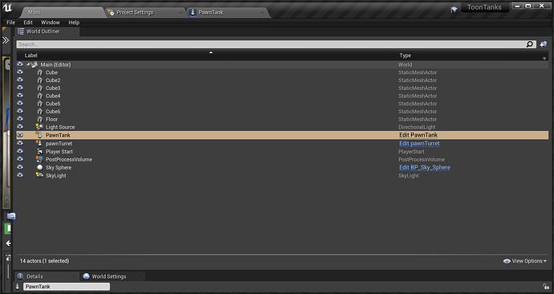The width and height of the screenshot is (554, 294).
Task: Switch to the Project Settings tab
Action: pos(146,12)
